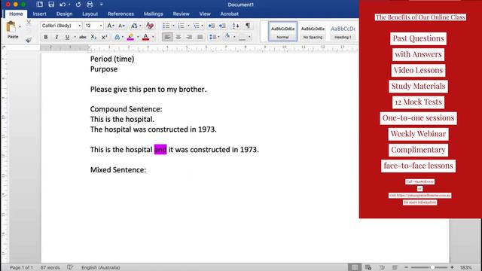Open the References ribbon tab
482x271 pixels.
pos(120,14)
